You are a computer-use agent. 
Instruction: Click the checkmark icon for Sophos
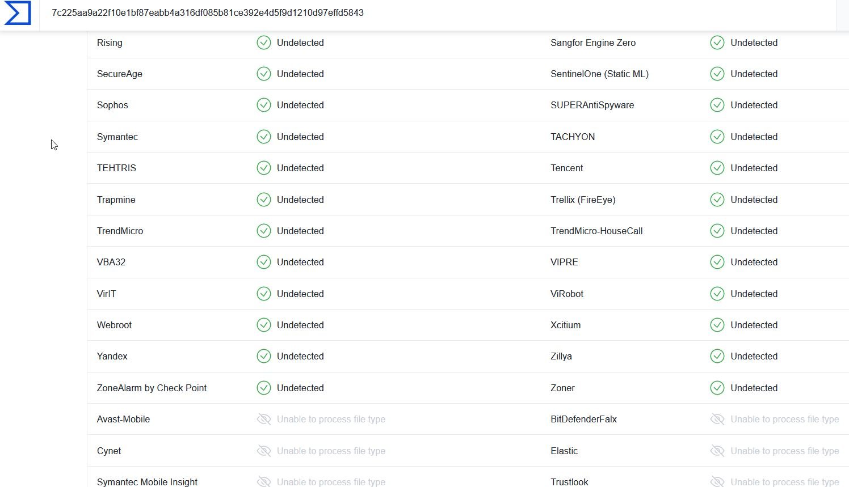click(264, 105)
